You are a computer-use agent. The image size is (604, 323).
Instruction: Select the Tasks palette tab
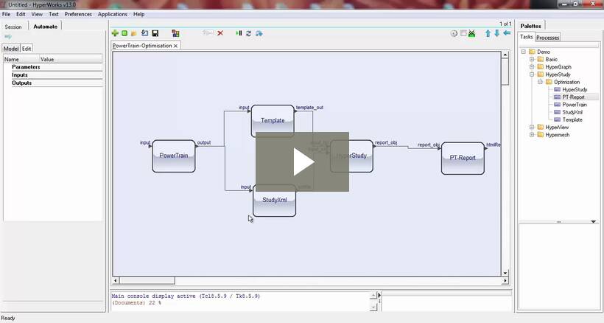[x=526, y=37]
